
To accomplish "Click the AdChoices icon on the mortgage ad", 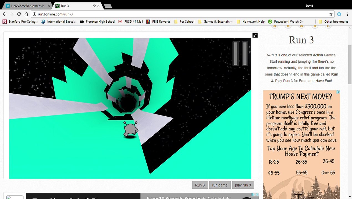I will 338,92.
